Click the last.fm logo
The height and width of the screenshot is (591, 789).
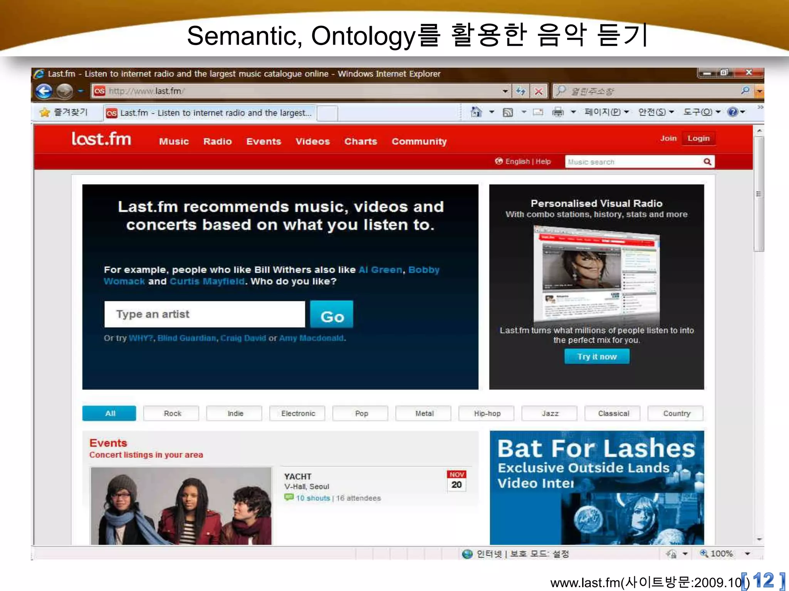click(x=101, y=139)
